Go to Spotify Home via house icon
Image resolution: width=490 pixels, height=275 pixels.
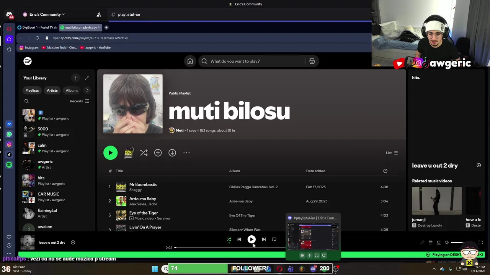point(190,61)
